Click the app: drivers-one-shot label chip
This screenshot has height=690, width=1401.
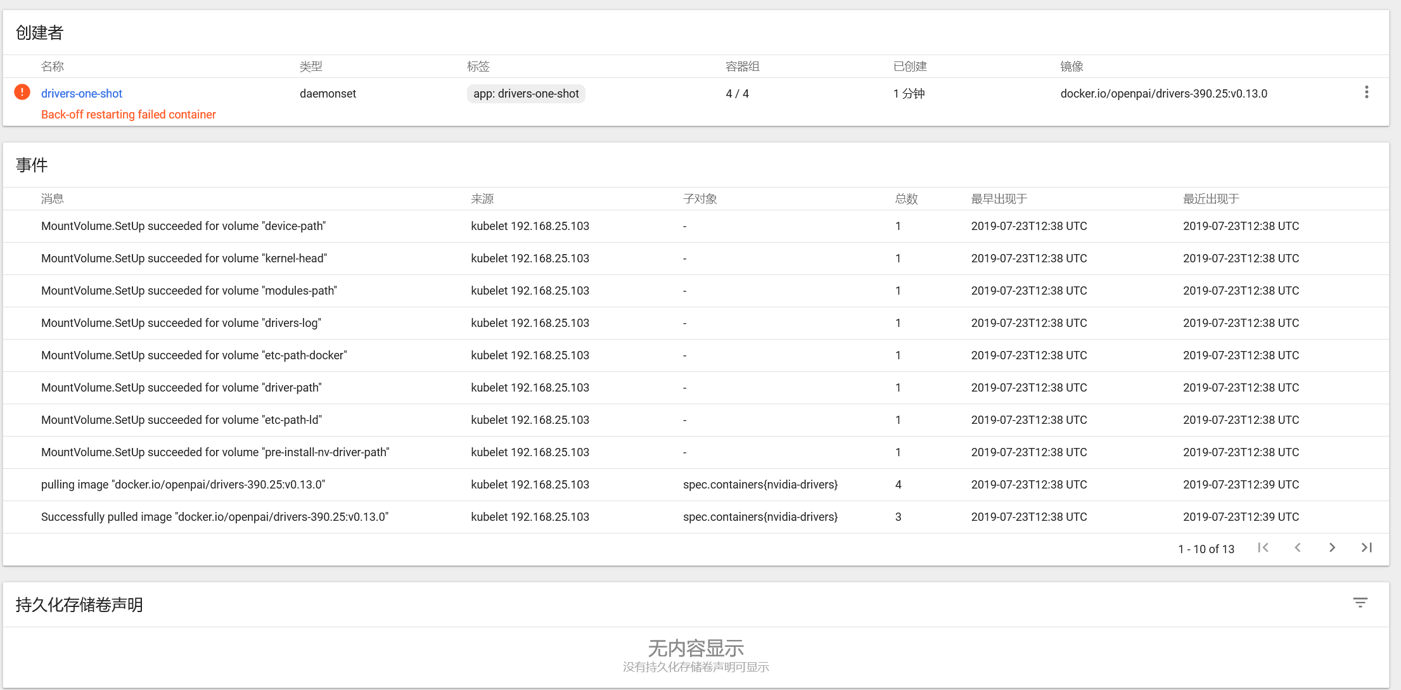[x=526, y=94]
